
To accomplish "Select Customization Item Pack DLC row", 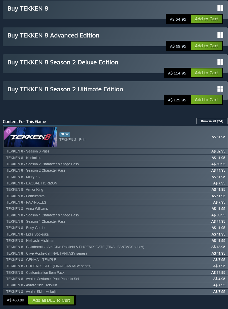I will [x=115, y=273].
